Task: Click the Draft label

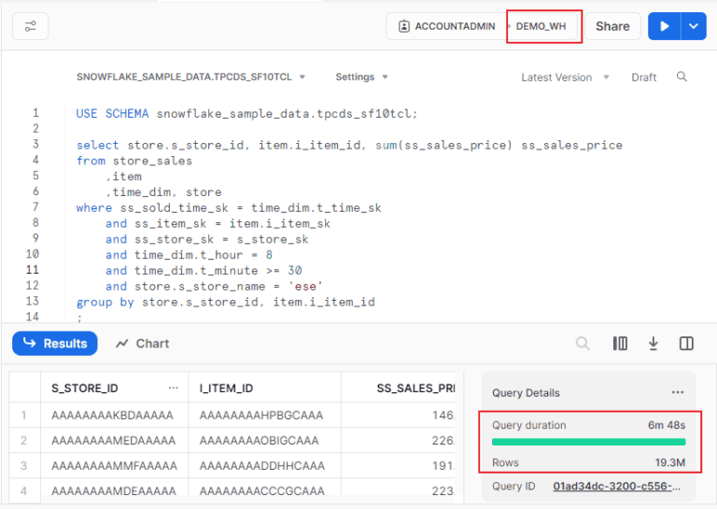Action: point(644,78)
